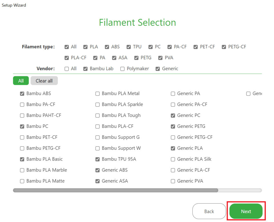
Task: Toggle the PVA filament type
Action: pyautogui.click(x=160, y=58)
